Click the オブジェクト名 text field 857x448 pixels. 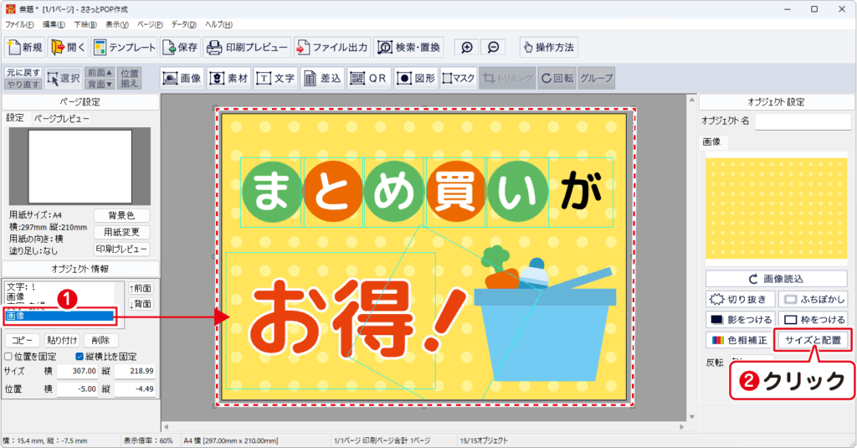[x=803, y=122]
